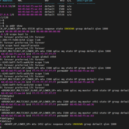Select the S/L column header
Screen dimensions: 129x129
69,1
